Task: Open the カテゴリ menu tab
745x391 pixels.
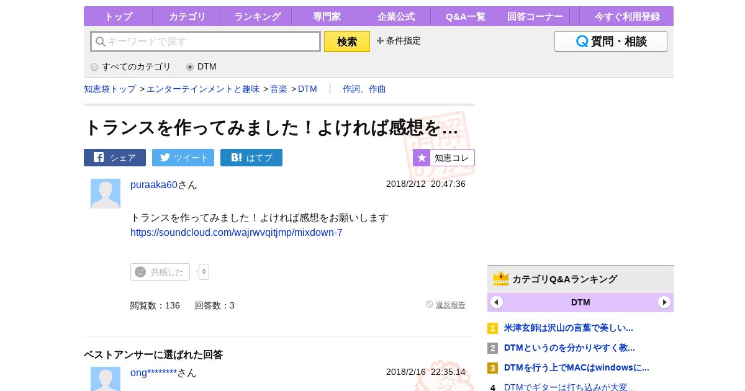Action: click(x=187, y=17)
